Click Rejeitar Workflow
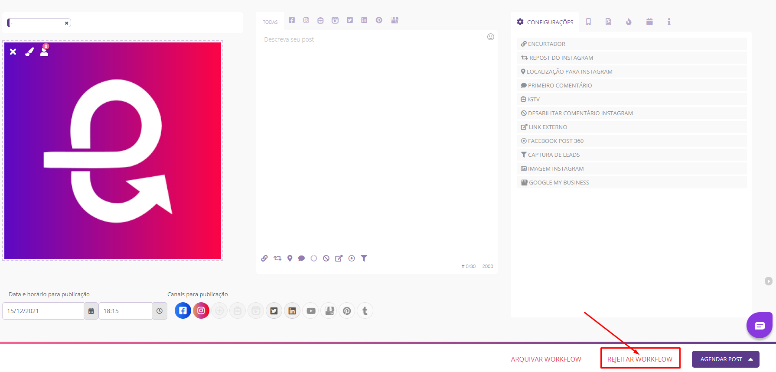This screenshot has width=776, height=372. tap(640, 359)
